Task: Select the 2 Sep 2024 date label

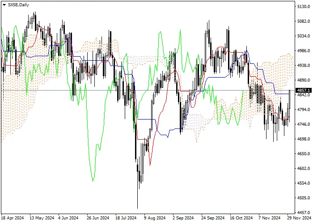Action: pos(183,218)
